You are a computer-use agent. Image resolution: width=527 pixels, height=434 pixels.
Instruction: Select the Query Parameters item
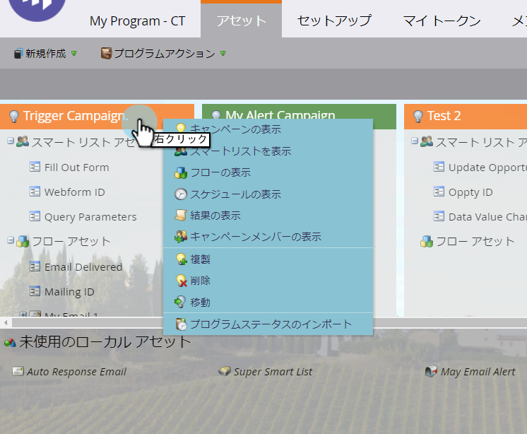pos(90,217)
